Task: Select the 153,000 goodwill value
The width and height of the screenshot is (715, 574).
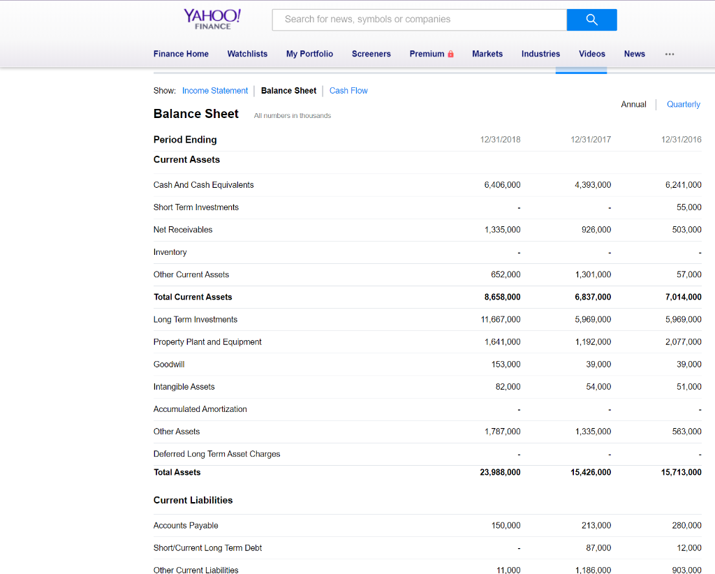Action: (x=506, y=365)
